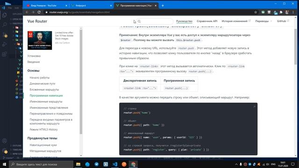Image resolution: width=299 pixels, height=168 pixels.
Task: Open the extensions puzzle icon
Action: (x=281, y=12)
